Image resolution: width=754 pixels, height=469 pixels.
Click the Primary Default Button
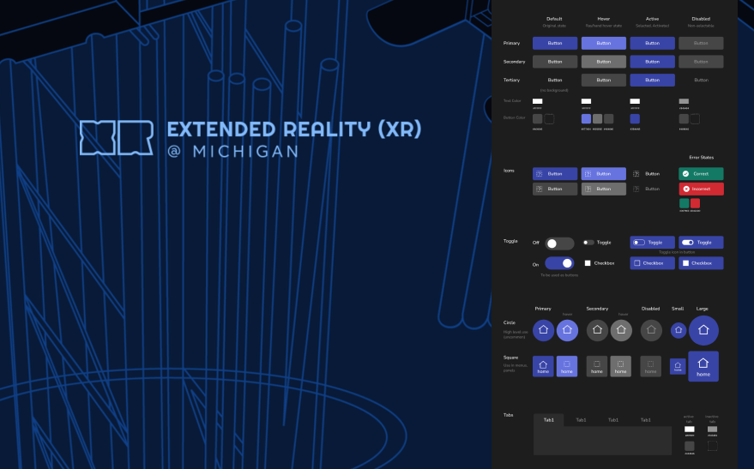555,43
